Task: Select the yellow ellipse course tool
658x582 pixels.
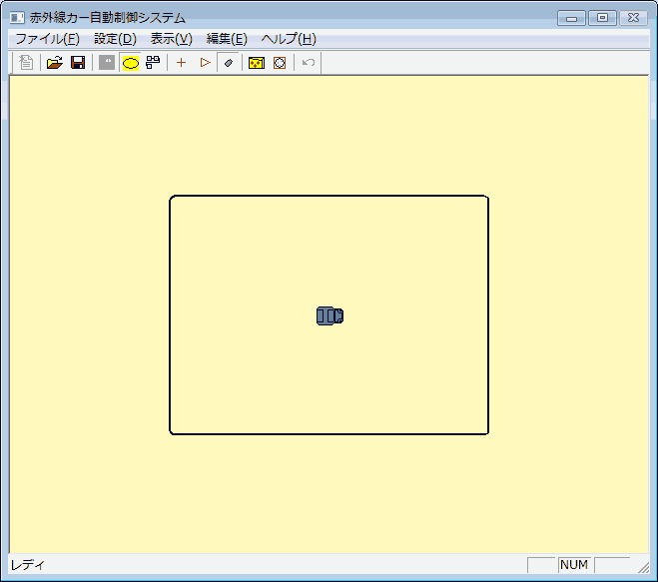Action: (x=131, y=63)
